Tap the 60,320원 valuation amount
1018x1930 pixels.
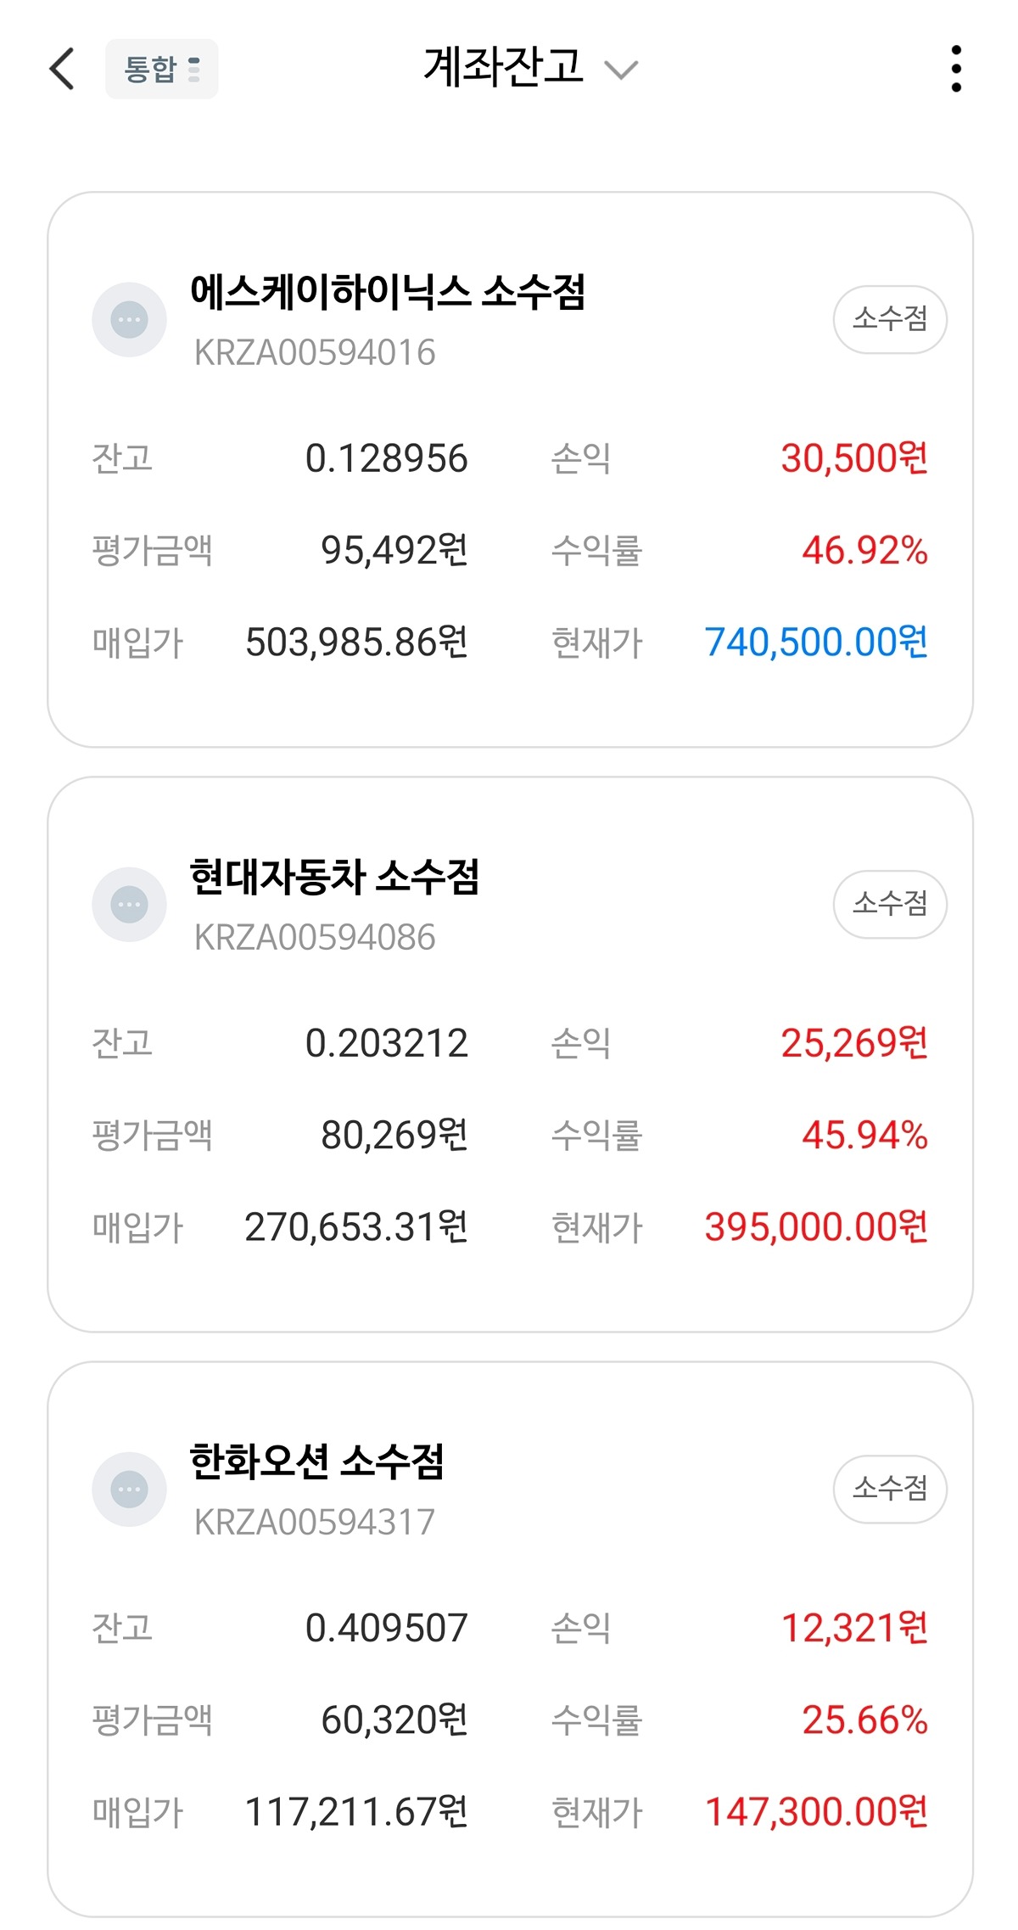[x=394, y=1720]
